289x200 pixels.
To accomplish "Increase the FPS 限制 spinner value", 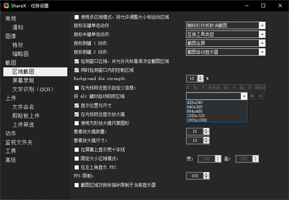I will [207, 174].
